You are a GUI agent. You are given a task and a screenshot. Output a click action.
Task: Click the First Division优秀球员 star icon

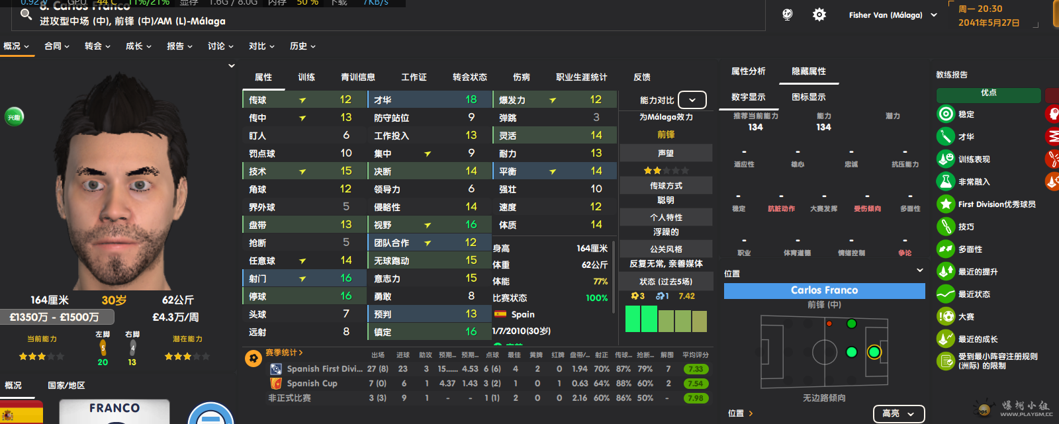click(946, 204)
